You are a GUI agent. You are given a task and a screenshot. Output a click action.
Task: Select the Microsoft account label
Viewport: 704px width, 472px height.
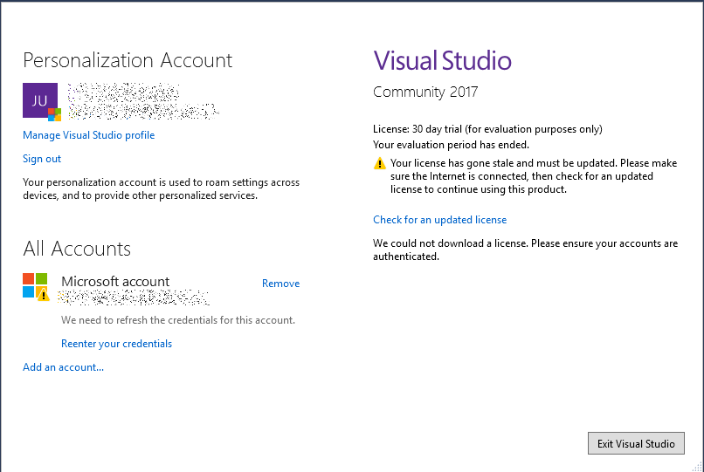[115, 281]
